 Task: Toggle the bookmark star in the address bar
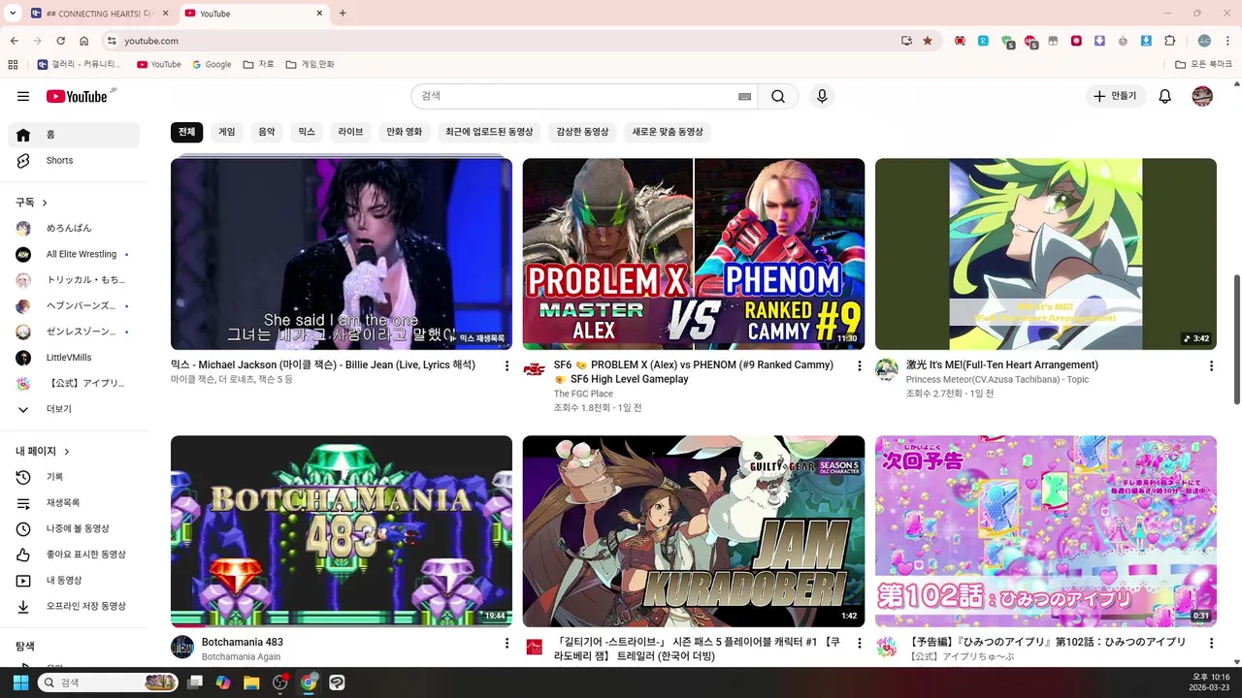928,41
